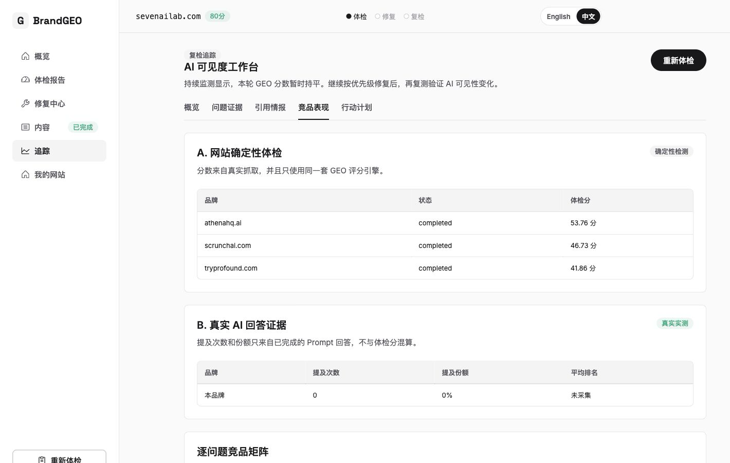Switch language to 中文
This screenshot has height=463, width=730.
[588, 16]
